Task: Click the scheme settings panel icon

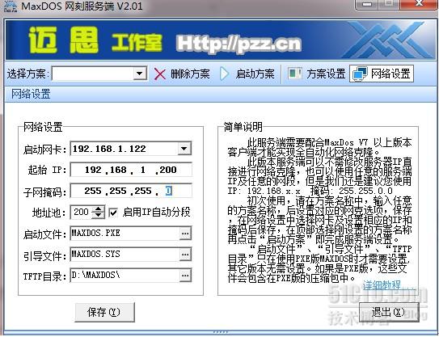Action: coord(295,74)
